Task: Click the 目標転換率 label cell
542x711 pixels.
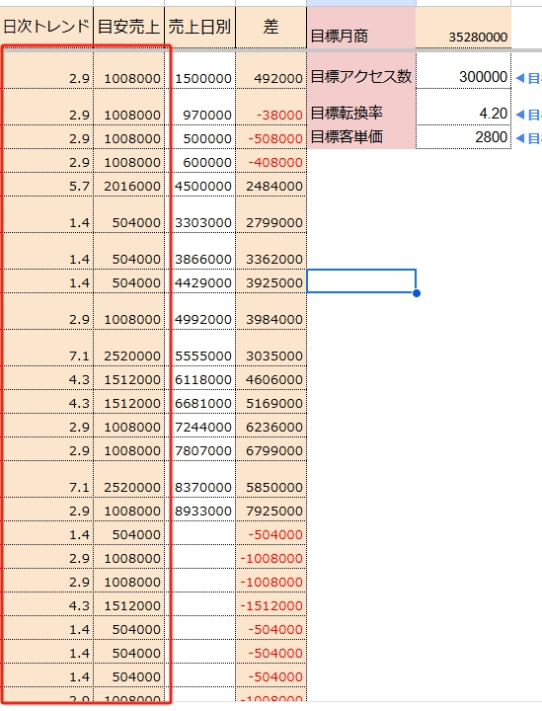Action: (x=361, y=107)
